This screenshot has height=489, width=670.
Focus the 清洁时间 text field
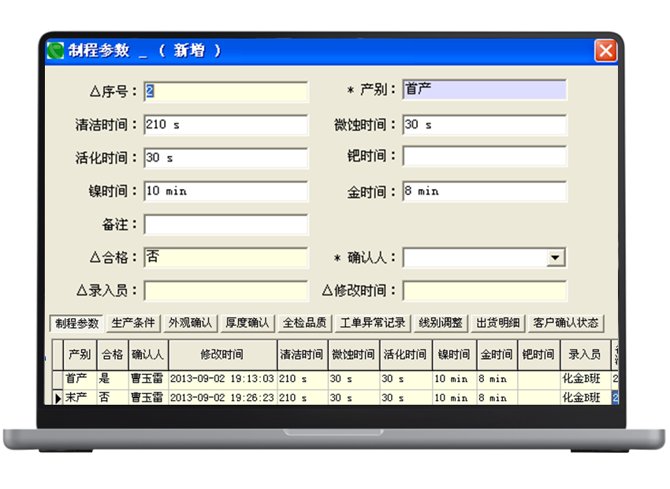[x=225, y=125]
